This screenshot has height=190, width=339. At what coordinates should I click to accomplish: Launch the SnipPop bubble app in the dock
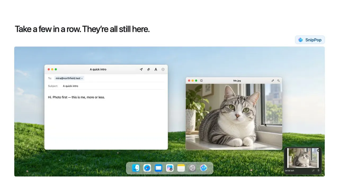(x=204, y=168)
